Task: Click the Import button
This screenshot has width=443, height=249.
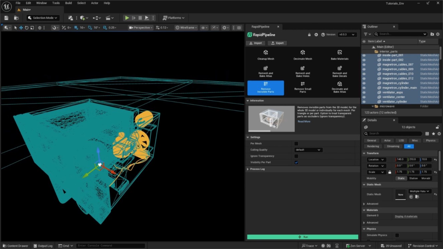Action: (x=256, y=43)
